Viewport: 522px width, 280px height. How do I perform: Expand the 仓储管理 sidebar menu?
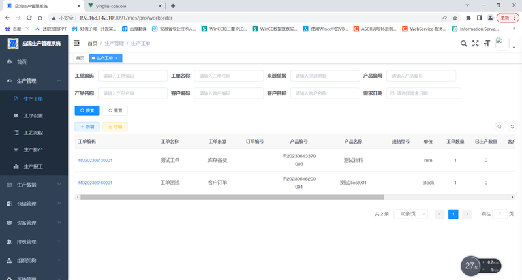click(x=34, y=204)
